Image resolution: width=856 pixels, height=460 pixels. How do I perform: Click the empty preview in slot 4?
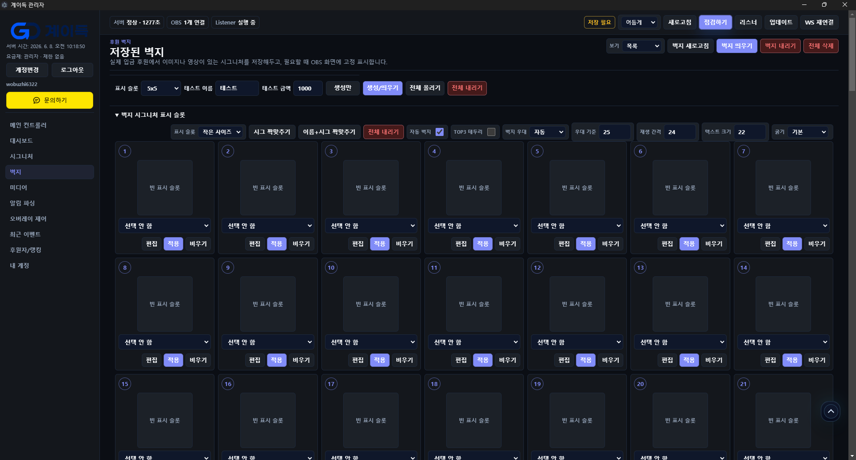tap(474, 188)
